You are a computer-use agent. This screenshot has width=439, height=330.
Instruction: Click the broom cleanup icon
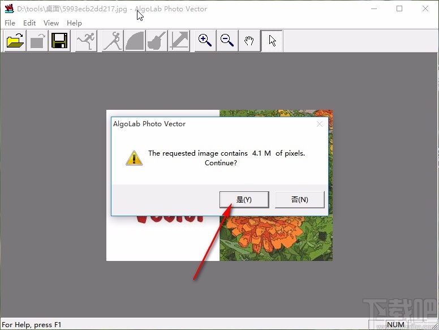tap(157, 41)
